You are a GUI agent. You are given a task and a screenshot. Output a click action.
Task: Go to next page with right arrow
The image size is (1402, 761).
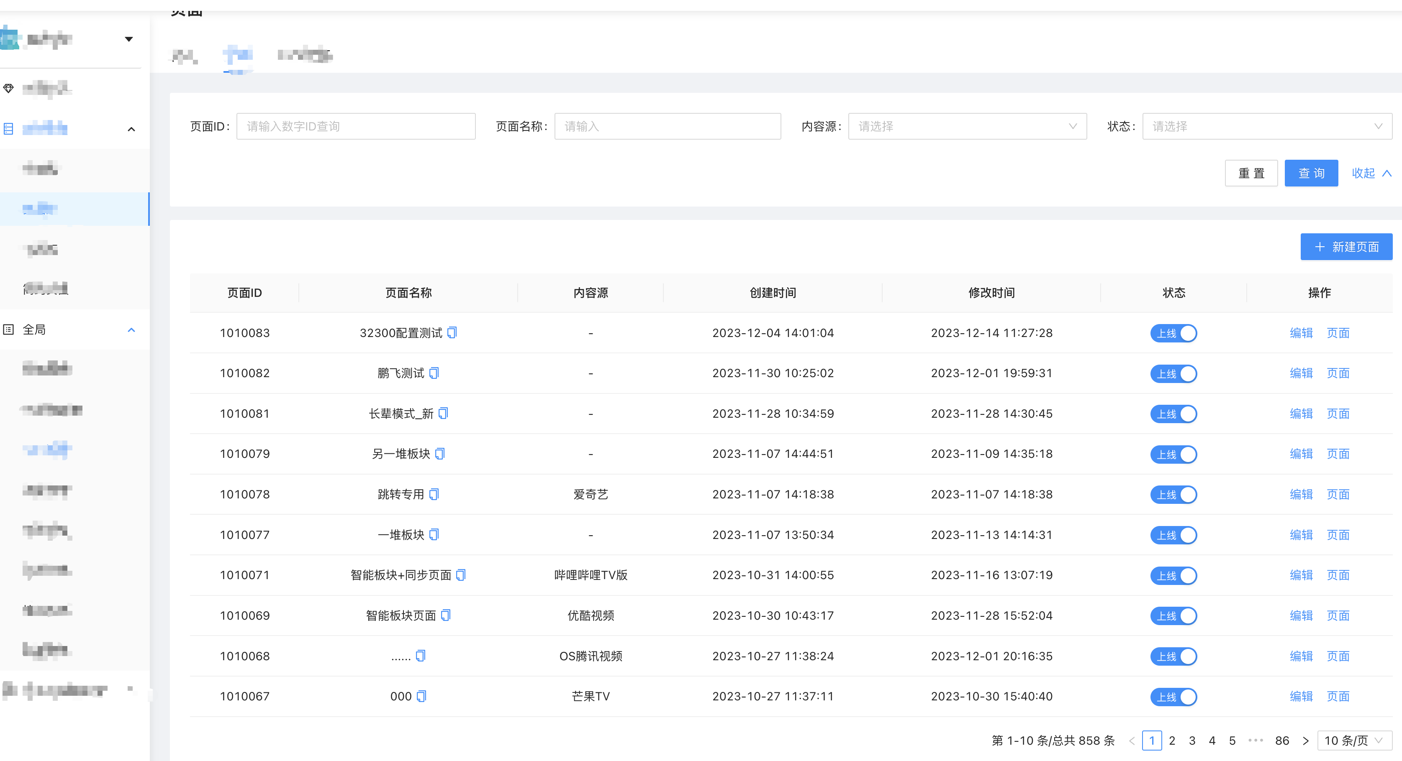click(x=1305, y=741)
